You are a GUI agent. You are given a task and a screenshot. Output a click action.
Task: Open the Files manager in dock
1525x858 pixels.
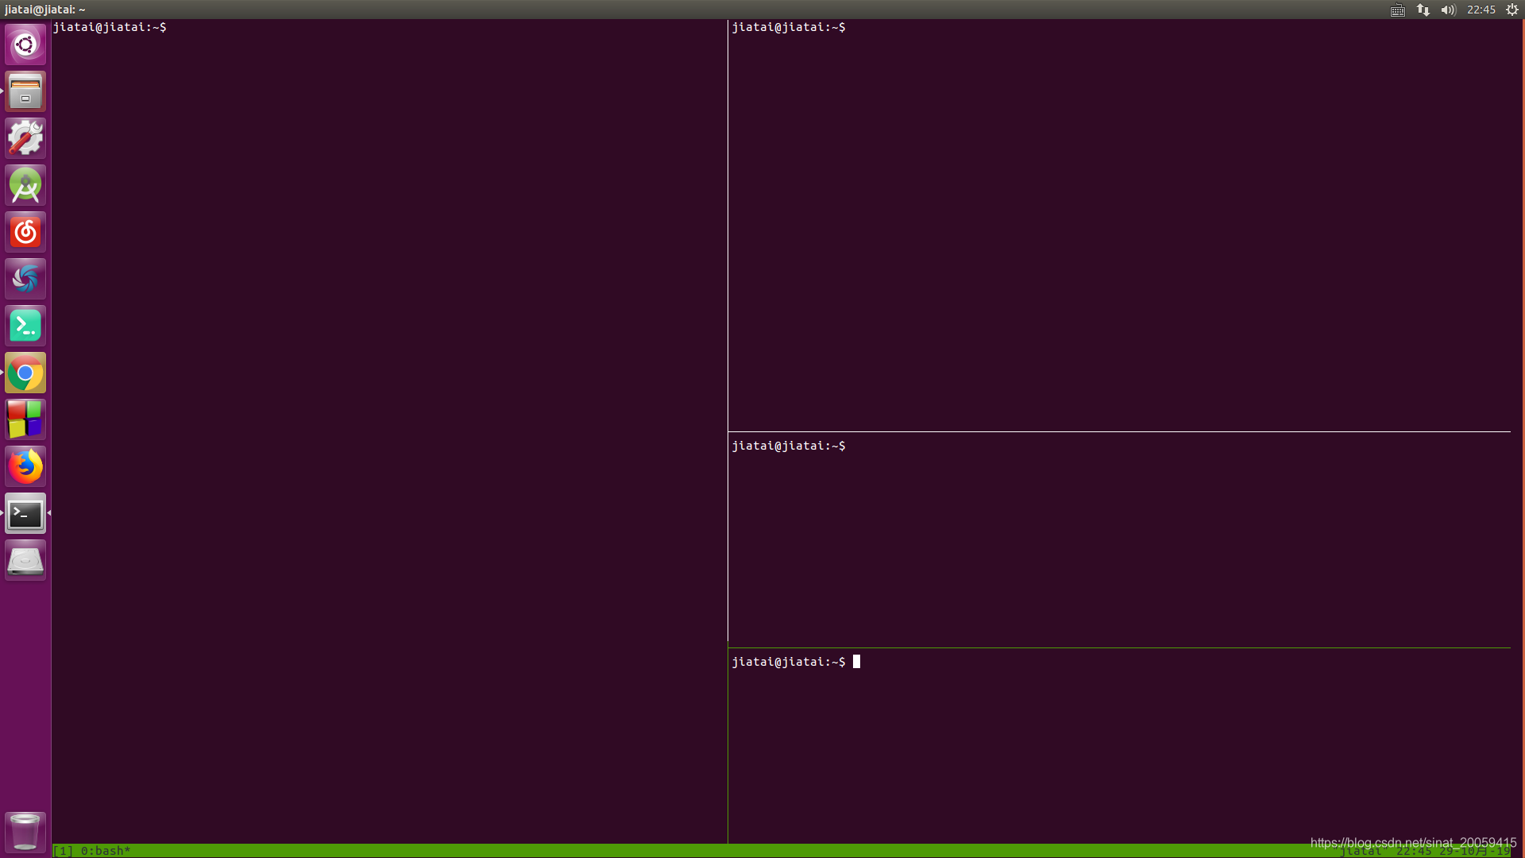pos(25,91)
